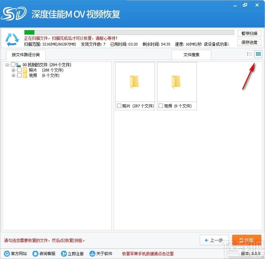Check the 照片 (288 个文件) tree checkbox
Image resolution: width=265 pixels, height=259 pixels.
pos(20,70)
